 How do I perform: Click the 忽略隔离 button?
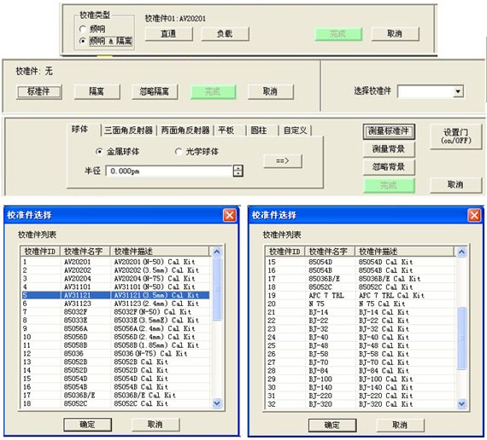(x=155, y=91)
